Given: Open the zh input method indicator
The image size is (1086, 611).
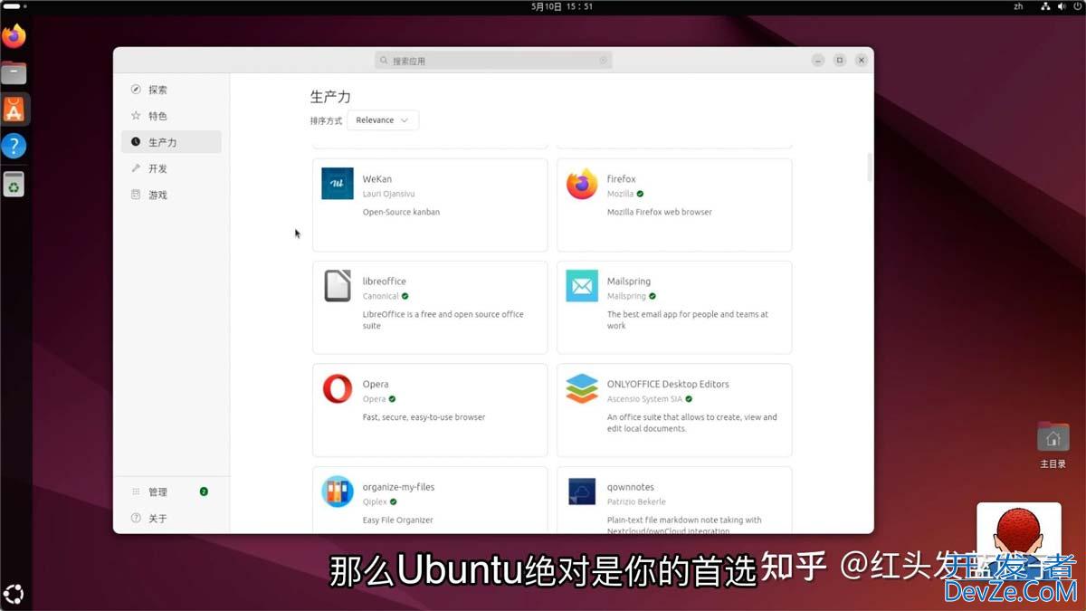Looking at the screenshot, I should [1018, 6].
